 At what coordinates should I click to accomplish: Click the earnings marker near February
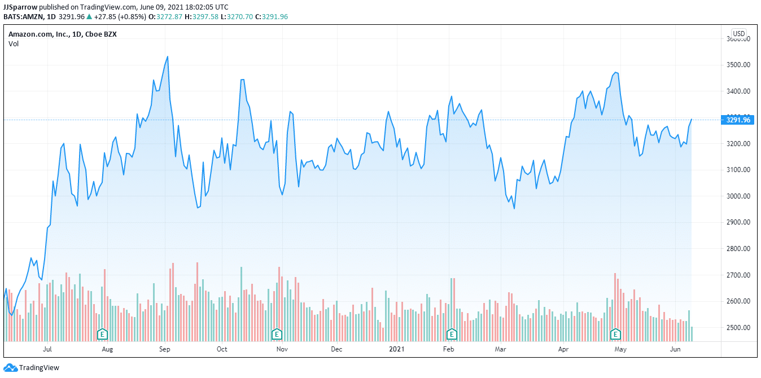pos(451,333)
